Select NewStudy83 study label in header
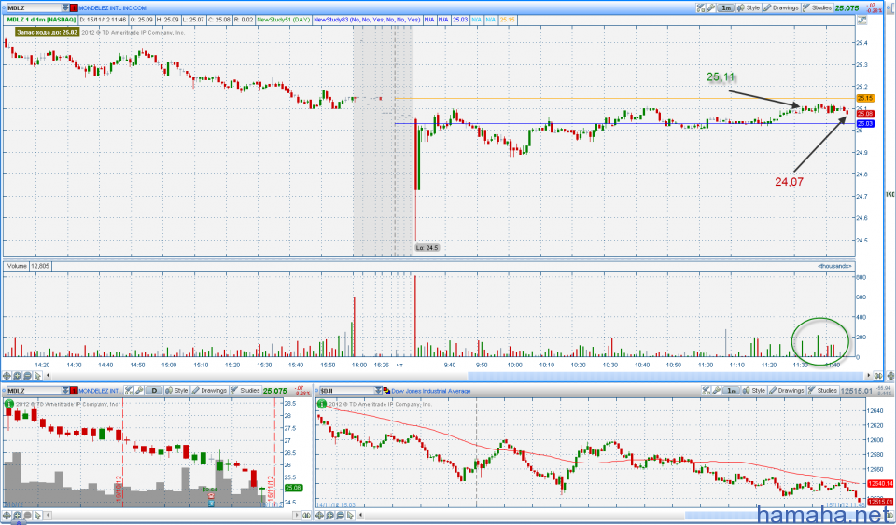The width and height of the screenshot is (896, 525). point(367,20)
